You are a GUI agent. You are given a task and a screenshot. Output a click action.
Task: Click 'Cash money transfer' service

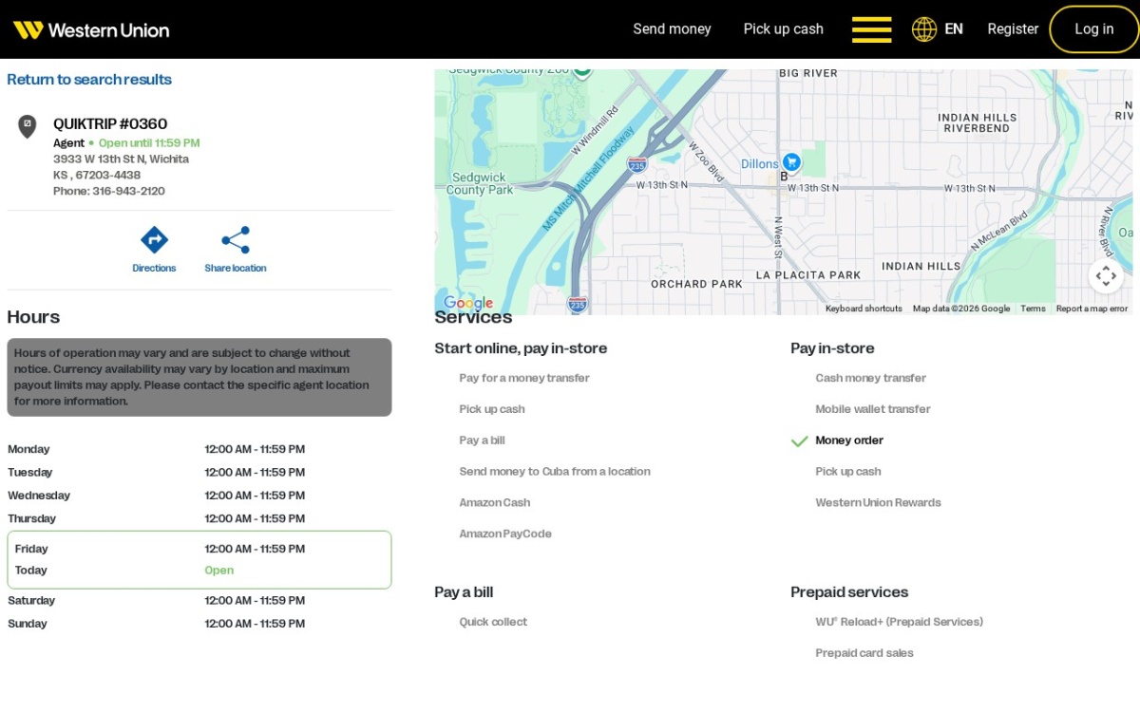pos(870,378)
